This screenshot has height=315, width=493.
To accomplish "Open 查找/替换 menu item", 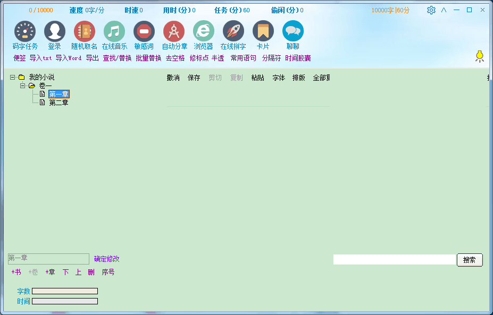I will click(x=117, y=58).
